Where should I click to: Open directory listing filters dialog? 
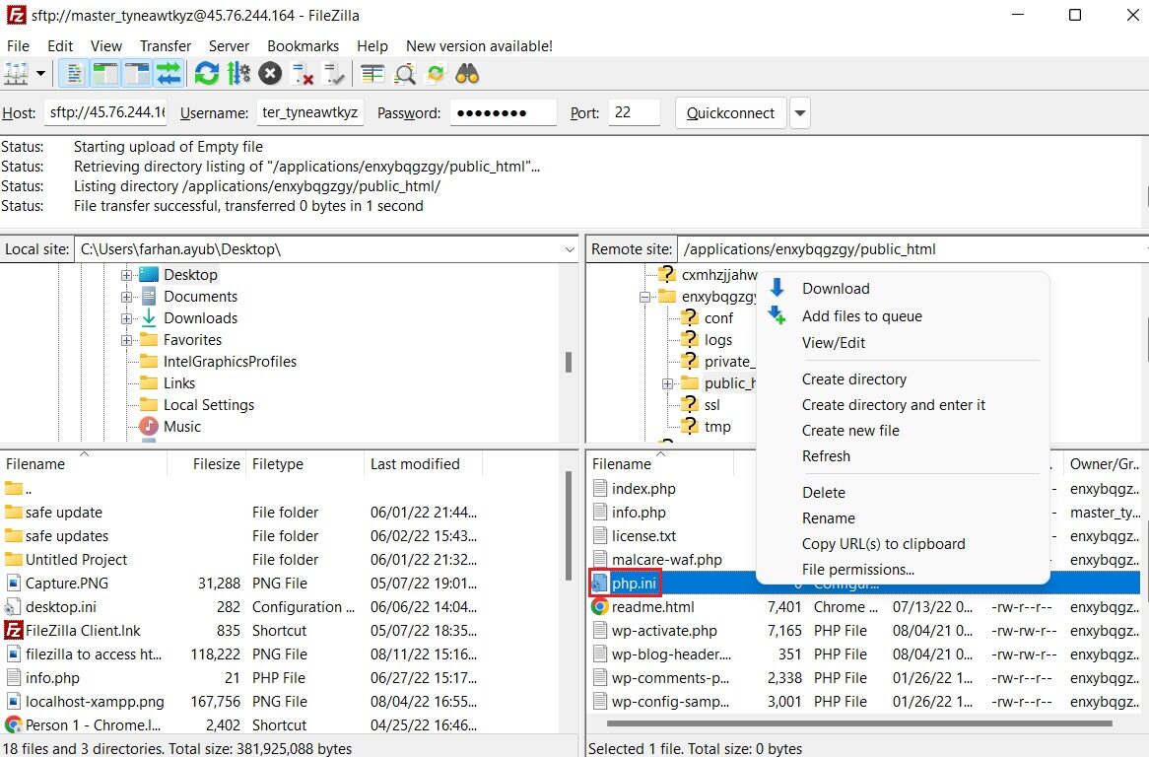click(x=372, y=73)
